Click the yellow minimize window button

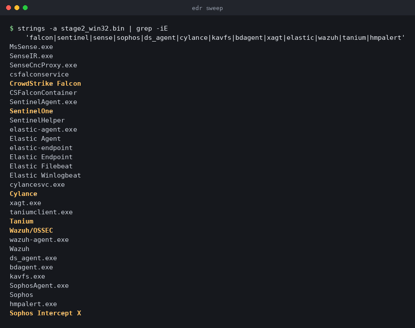click(x=17, y=8)
